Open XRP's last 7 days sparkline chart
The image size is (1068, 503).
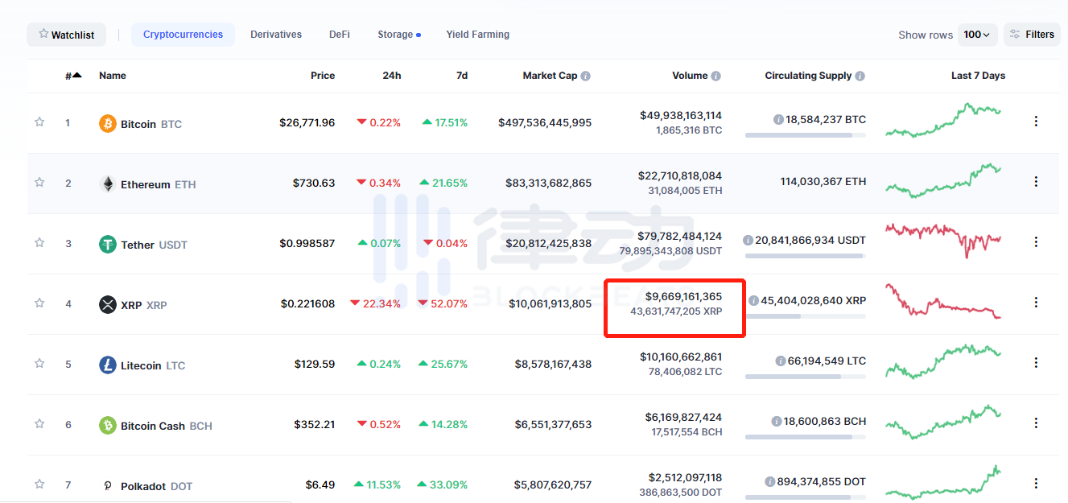pyautogui.click(x=943, y=301)
